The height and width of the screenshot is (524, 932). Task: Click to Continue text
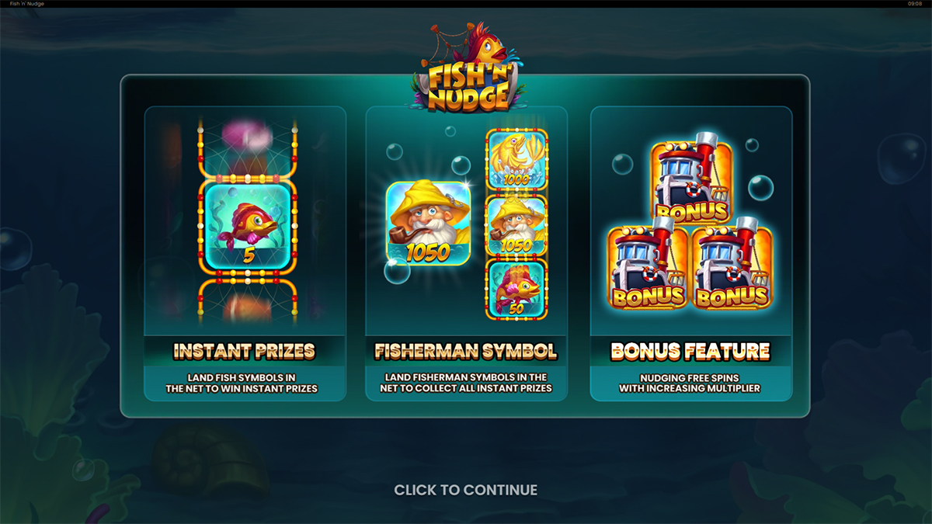(466, 490)
